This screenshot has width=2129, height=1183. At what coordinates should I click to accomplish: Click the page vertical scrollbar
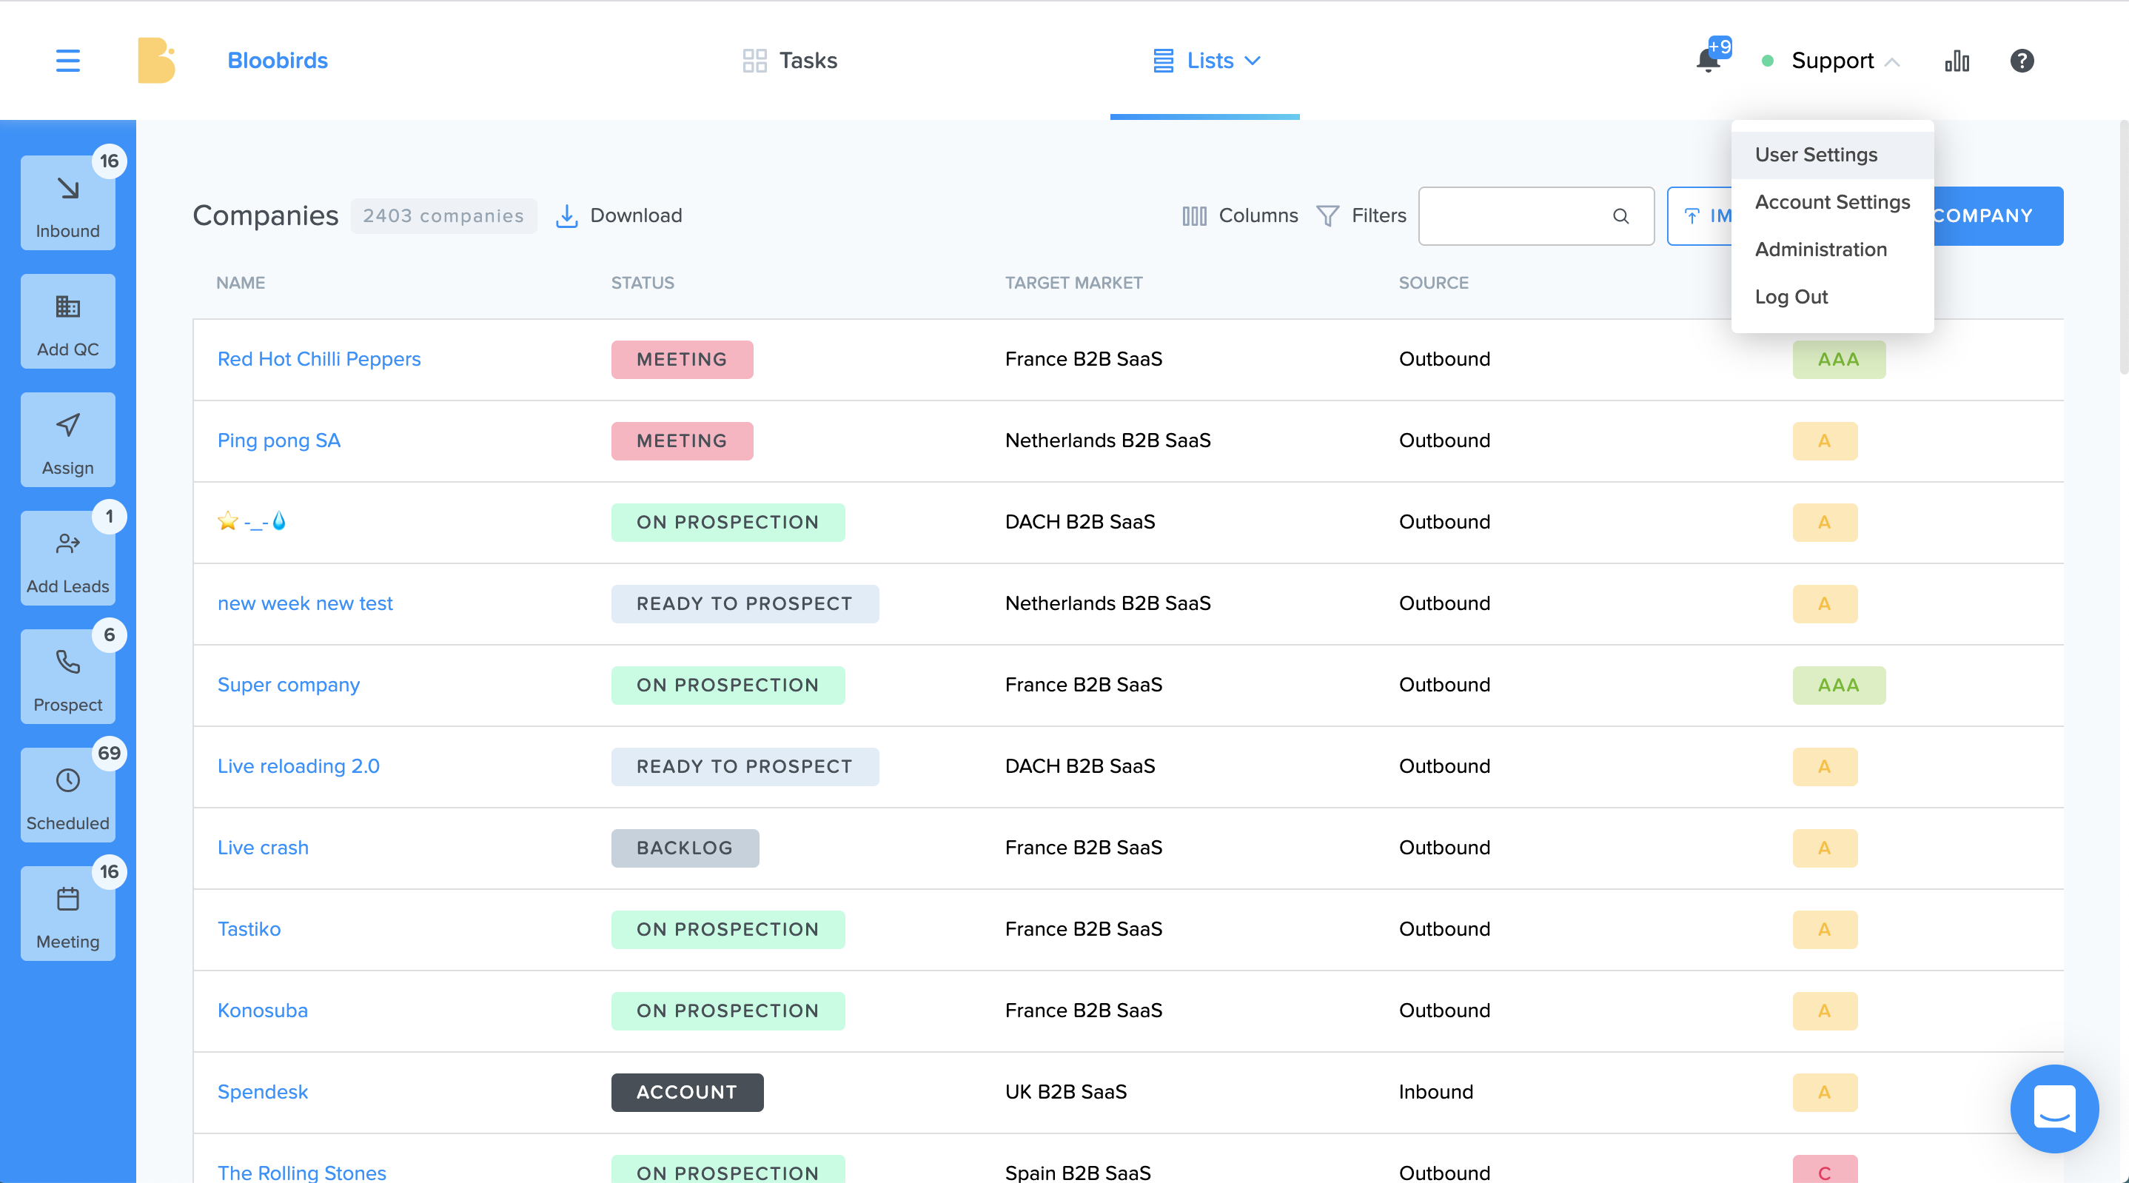2123,248
